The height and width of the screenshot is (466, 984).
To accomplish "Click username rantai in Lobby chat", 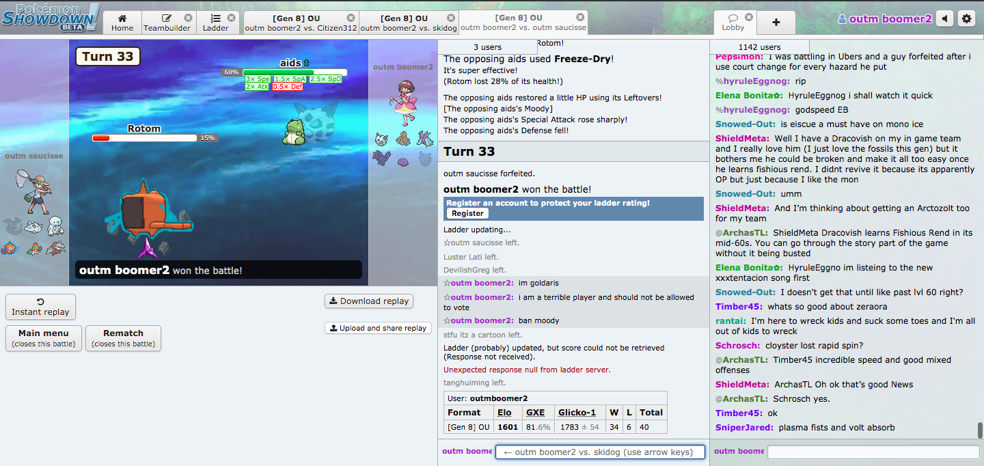I will click(731, 320).
